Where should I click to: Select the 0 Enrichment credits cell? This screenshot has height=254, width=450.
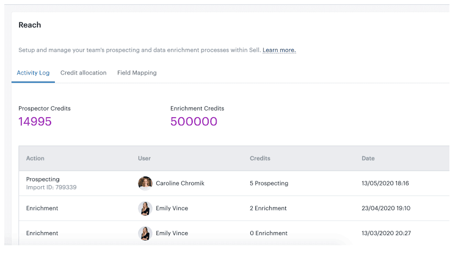[269, 233]
